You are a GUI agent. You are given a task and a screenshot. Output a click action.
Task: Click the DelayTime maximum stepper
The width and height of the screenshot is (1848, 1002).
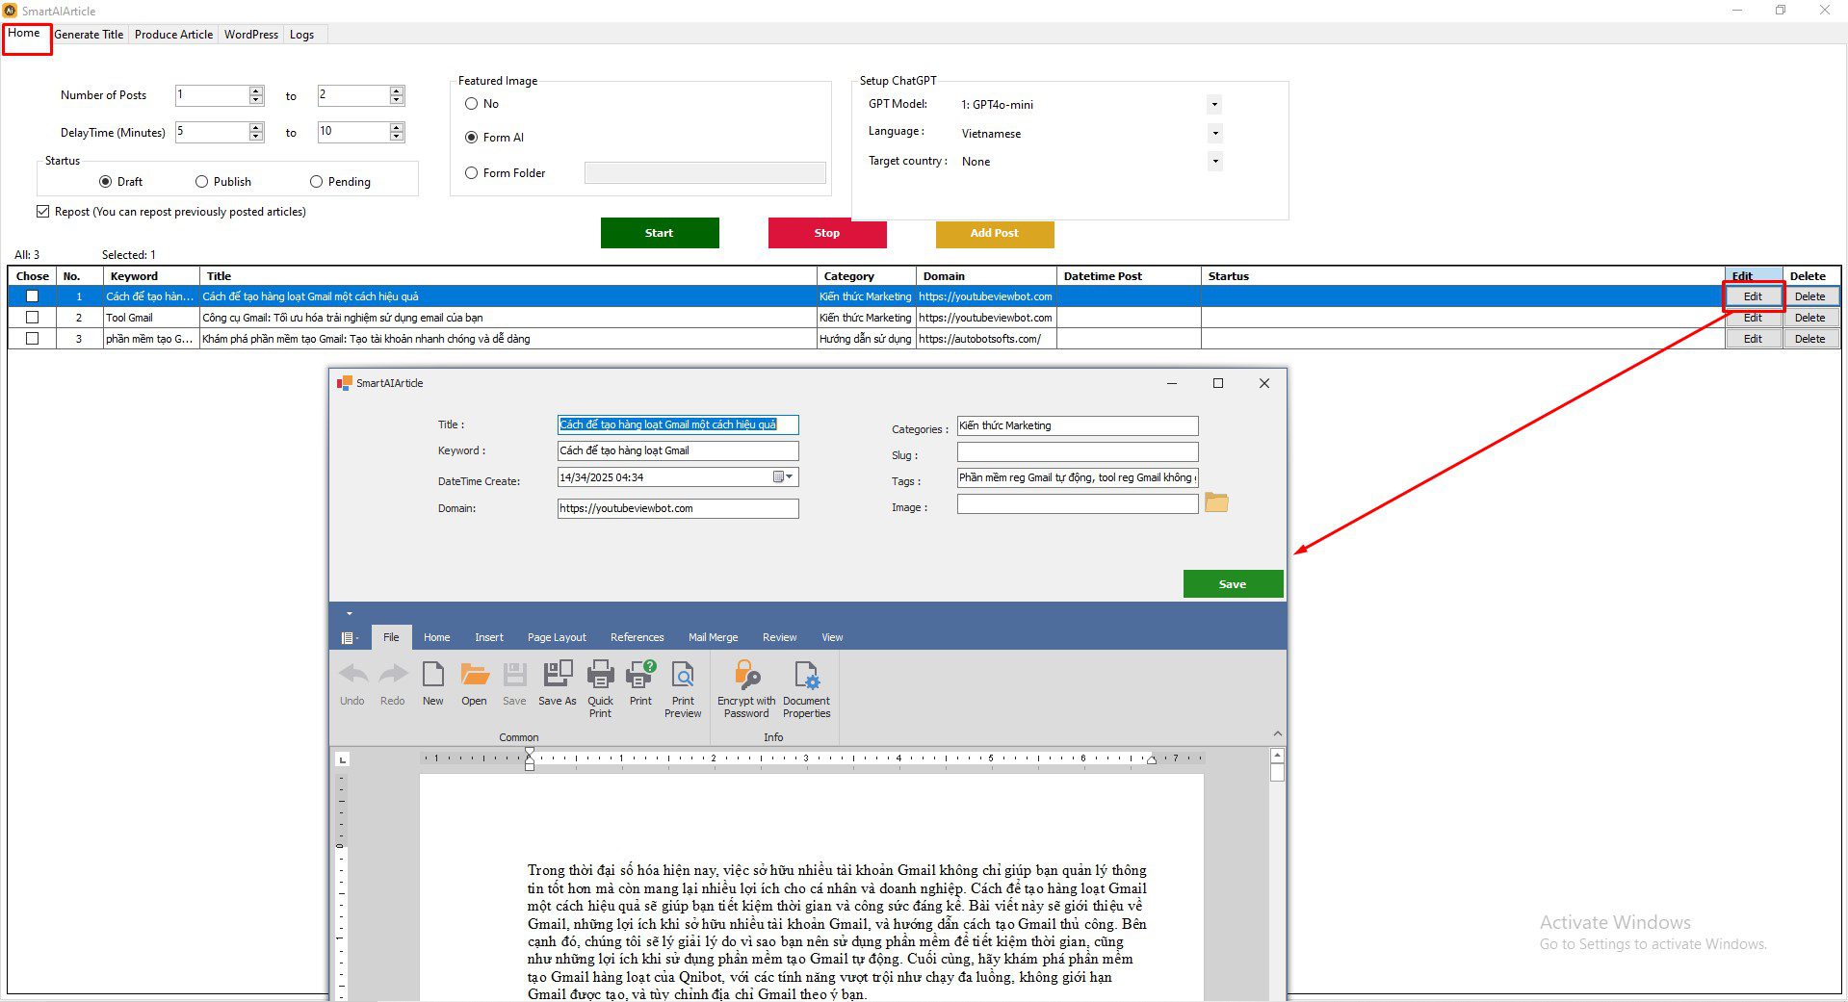[x=397, y=132]
